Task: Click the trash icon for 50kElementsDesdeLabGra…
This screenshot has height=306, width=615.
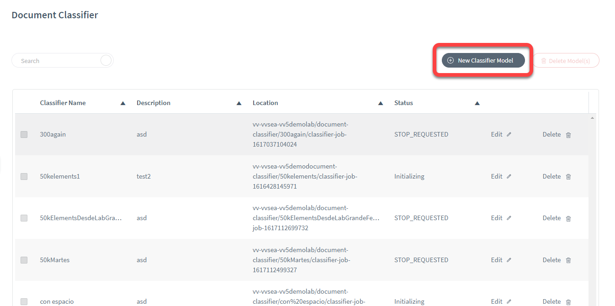Action: coord(568,218)
